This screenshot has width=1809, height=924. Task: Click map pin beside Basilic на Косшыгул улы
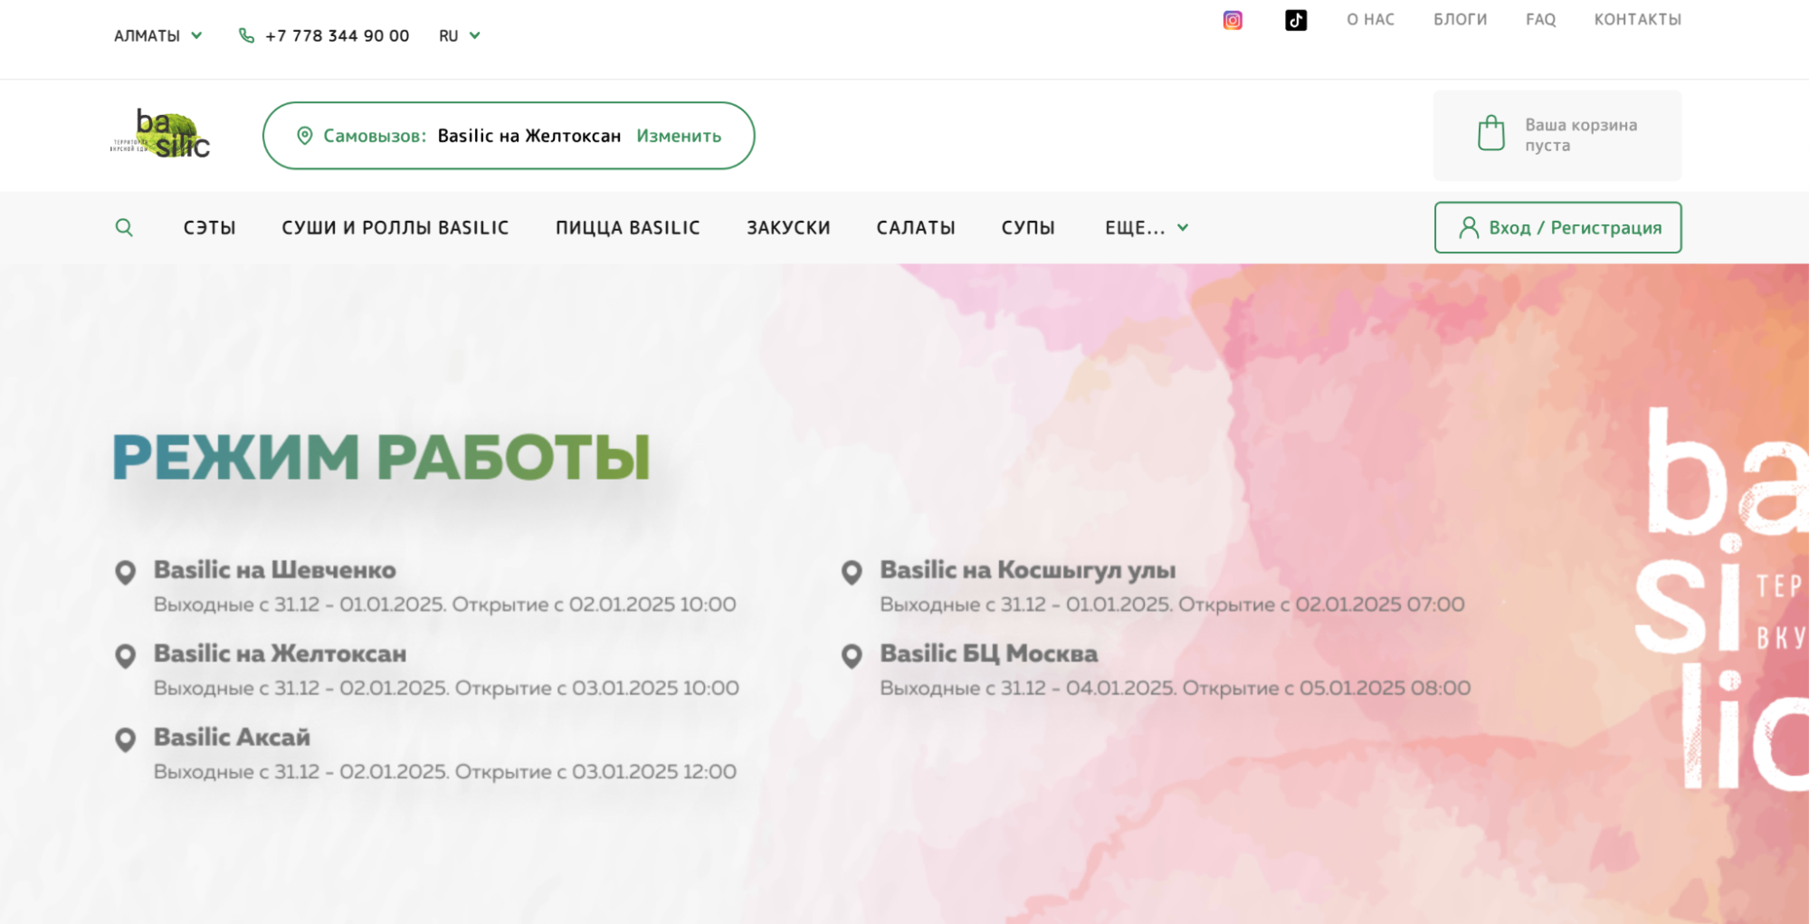[x=852, y=573]
